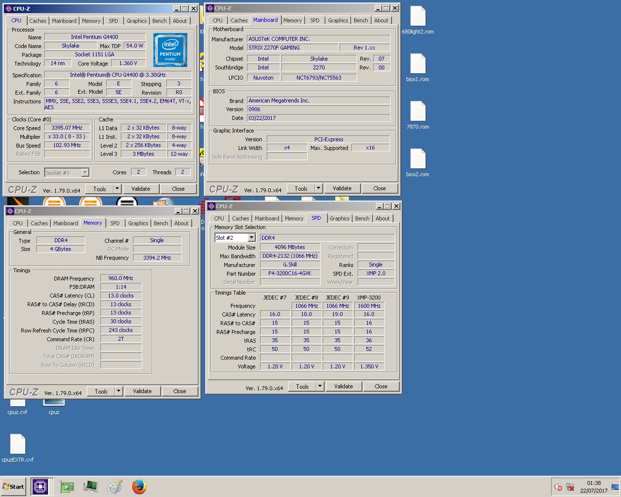
Task: Click Tools button in the Mainboard window
Action: pos(301,188)
